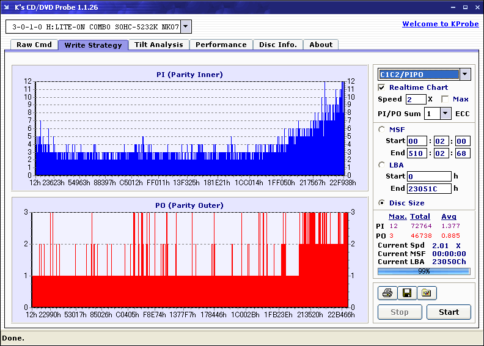Click the printer icon to print the chart
The width and height of the screenshot is (484, 346).
(x=387, y=293)
